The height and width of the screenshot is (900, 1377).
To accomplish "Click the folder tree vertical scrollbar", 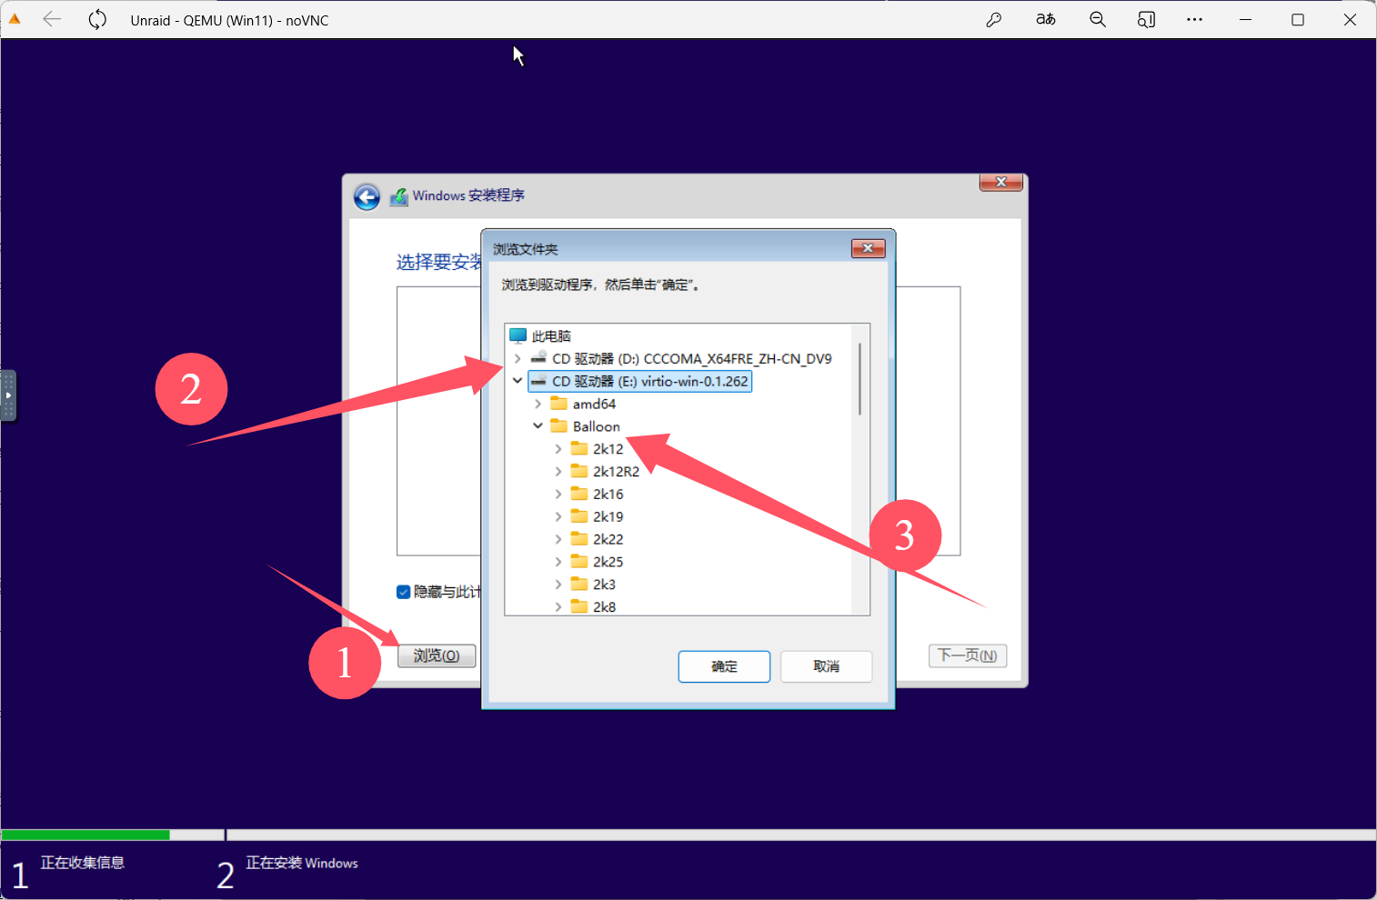I will tap(859, 382).
